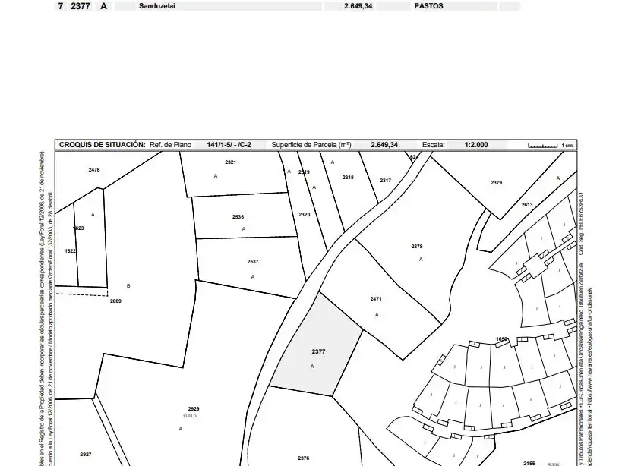Select parcel 2009 label on the map
The image size is (622, 466).
pyautogui.click(x=115, y=301)
